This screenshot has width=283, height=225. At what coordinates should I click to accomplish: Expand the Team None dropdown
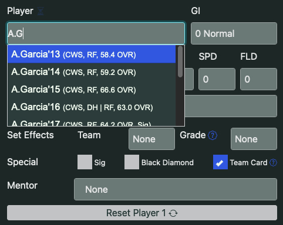151,139
